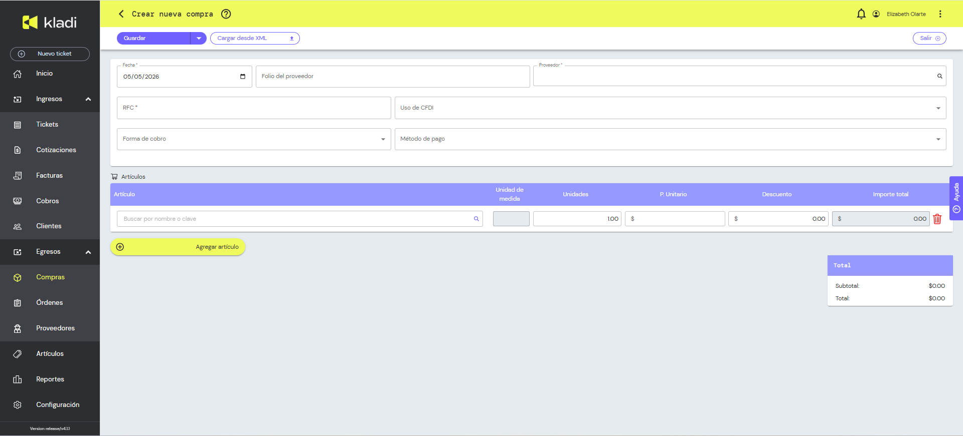Open Órdenes in sidebar
Screen dimensions: 963x436
(x=50, y=303)
